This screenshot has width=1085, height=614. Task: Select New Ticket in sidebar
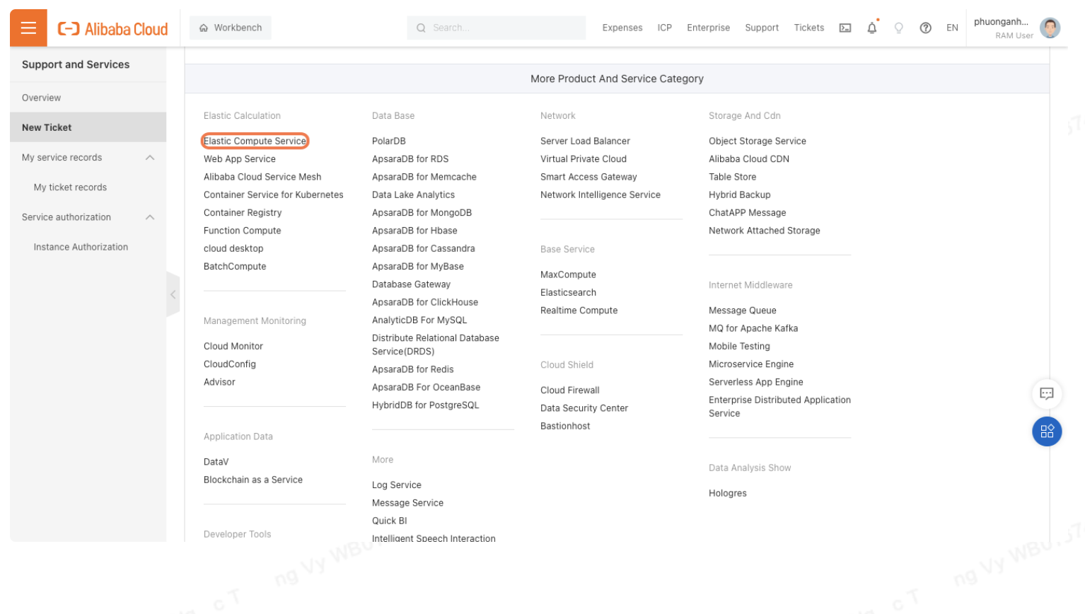point(47,128)
